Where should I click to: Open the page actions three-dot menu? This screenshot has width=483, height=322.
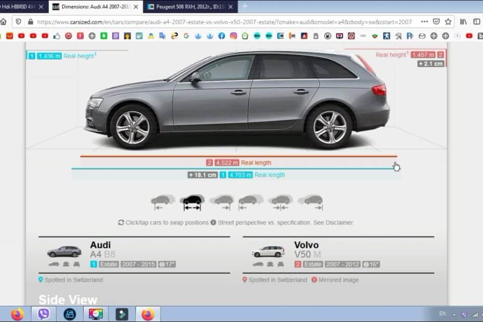(x=424, y=22)
